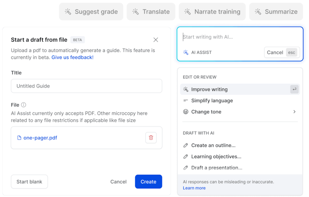The height and width of the screenshot is (197, 309).
Task: Click the enter-key icon beside Improve writing
Action: pos(295,89)
